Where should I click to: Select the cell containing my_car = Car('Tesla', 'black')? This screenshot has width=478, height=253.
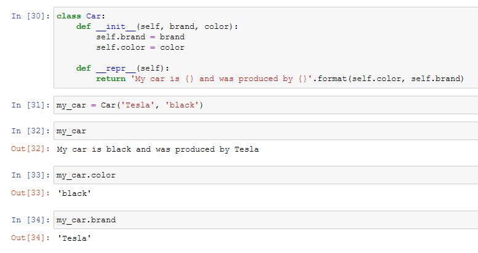click(265, 105)
